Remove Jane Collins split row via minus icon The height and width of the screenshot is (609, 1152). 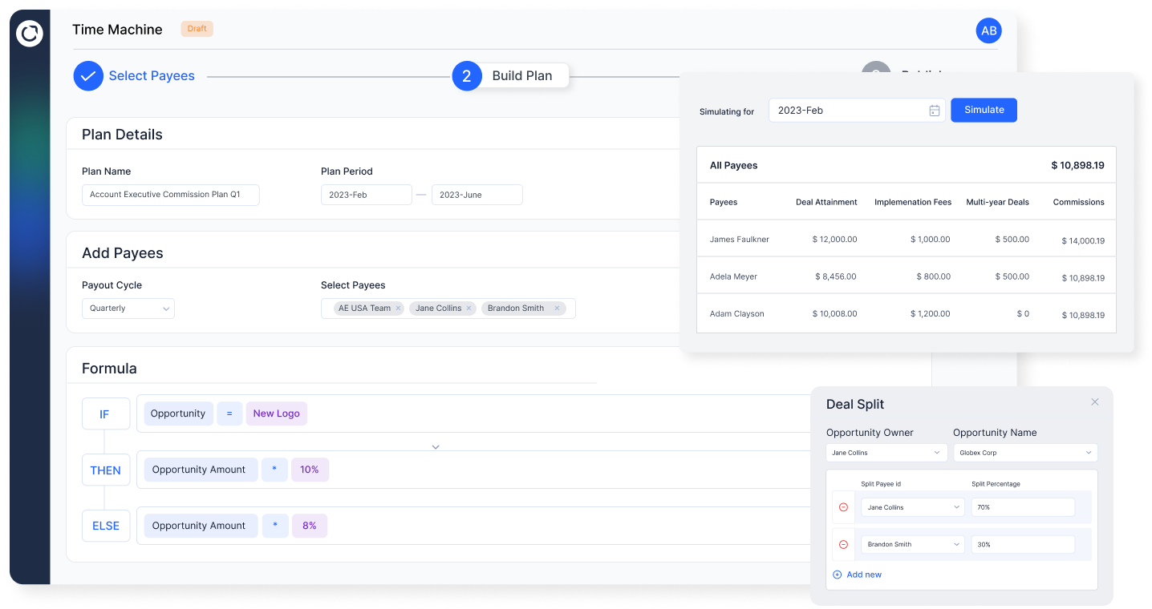tap(843, 506)
